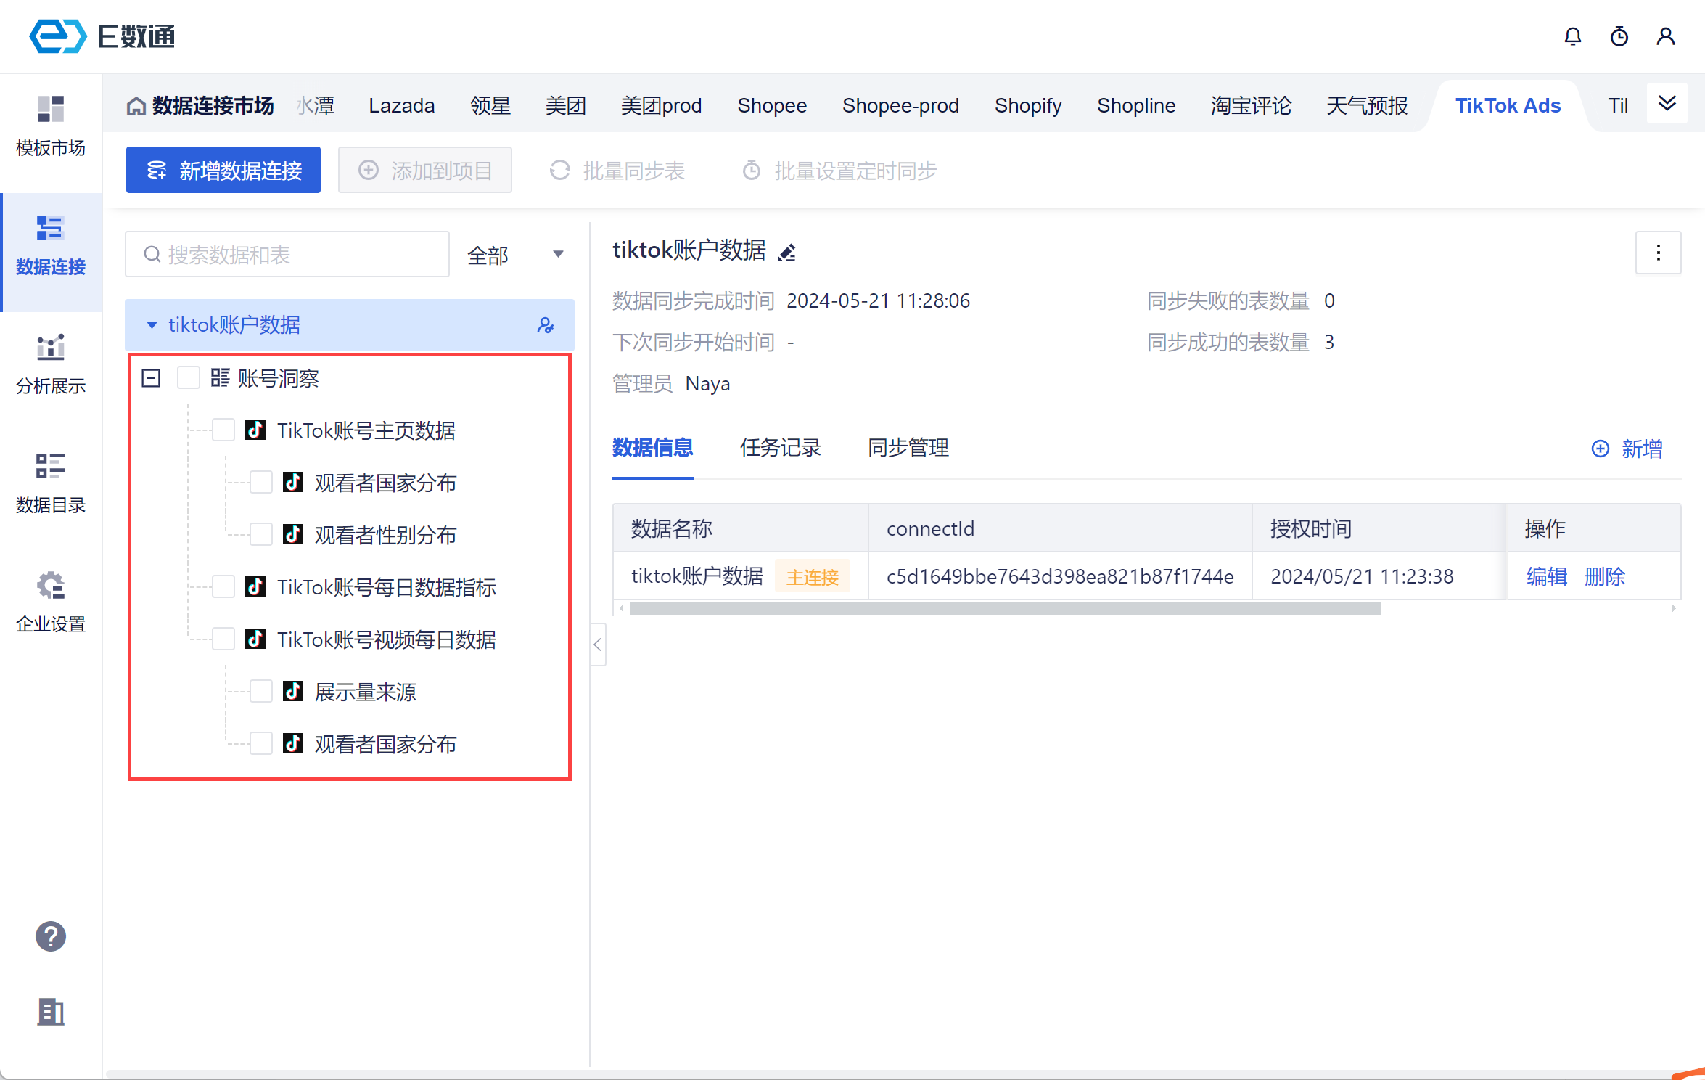The image size is (1705, 1080).
Task: Open the timer icon in header
Action: click(x=1619, y=36)
